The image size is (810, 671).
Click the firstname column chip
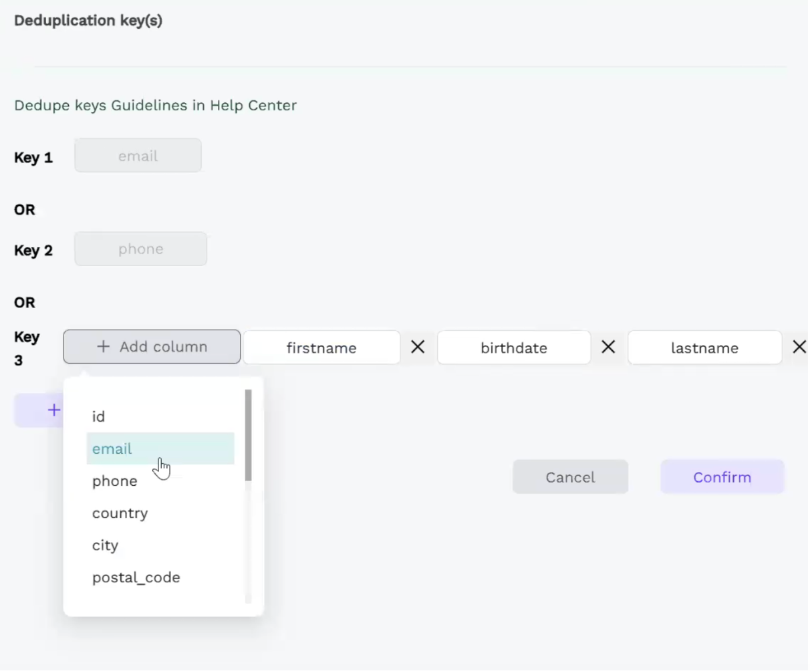321,348
